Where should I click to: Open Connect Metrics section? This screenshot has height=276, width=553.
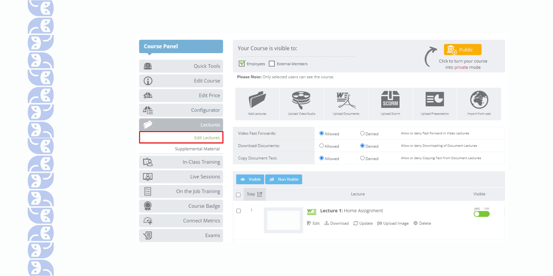point(181,220)
